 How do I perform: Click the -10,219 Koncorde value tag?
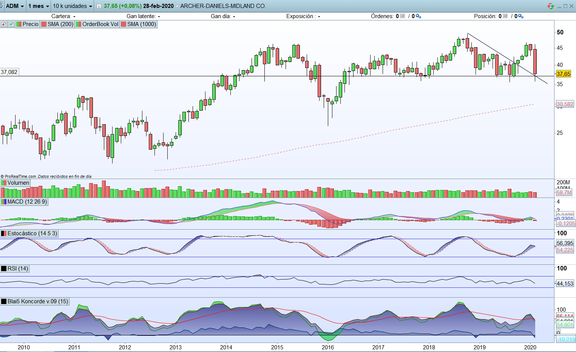566,340
